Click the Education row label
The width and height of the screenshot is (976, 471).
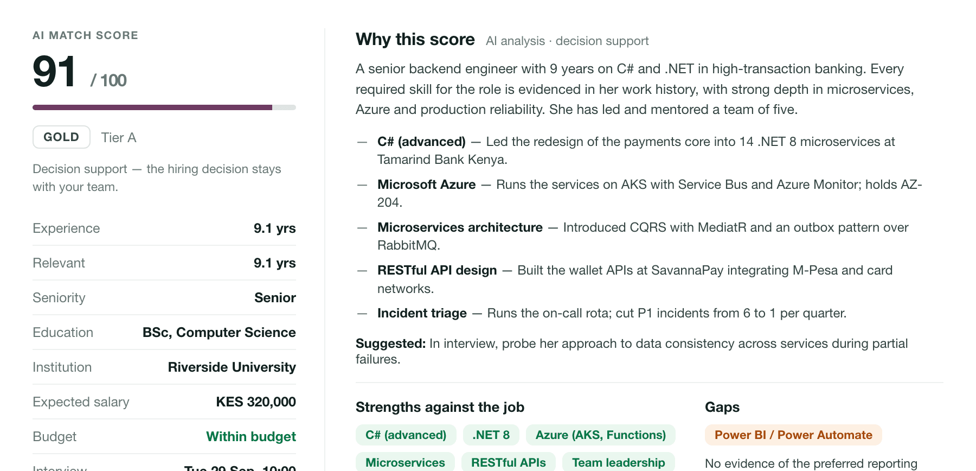pyautogui.click(x=63, y=333)
